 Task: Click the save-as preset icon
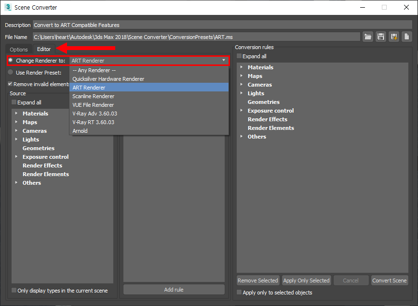pyautogui.click(x=394, y=37)
